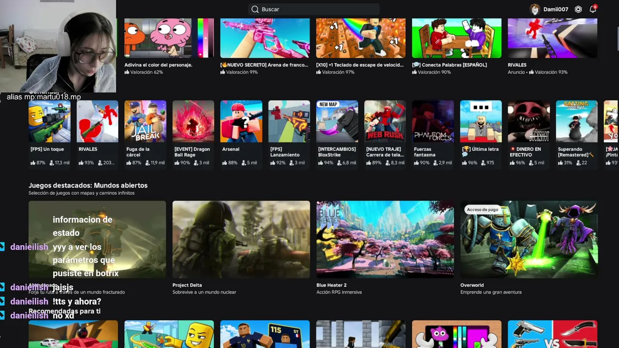The image size is (619, 348).
Task: Open the Blue Heater 2 featured banner
Action: 385,239
